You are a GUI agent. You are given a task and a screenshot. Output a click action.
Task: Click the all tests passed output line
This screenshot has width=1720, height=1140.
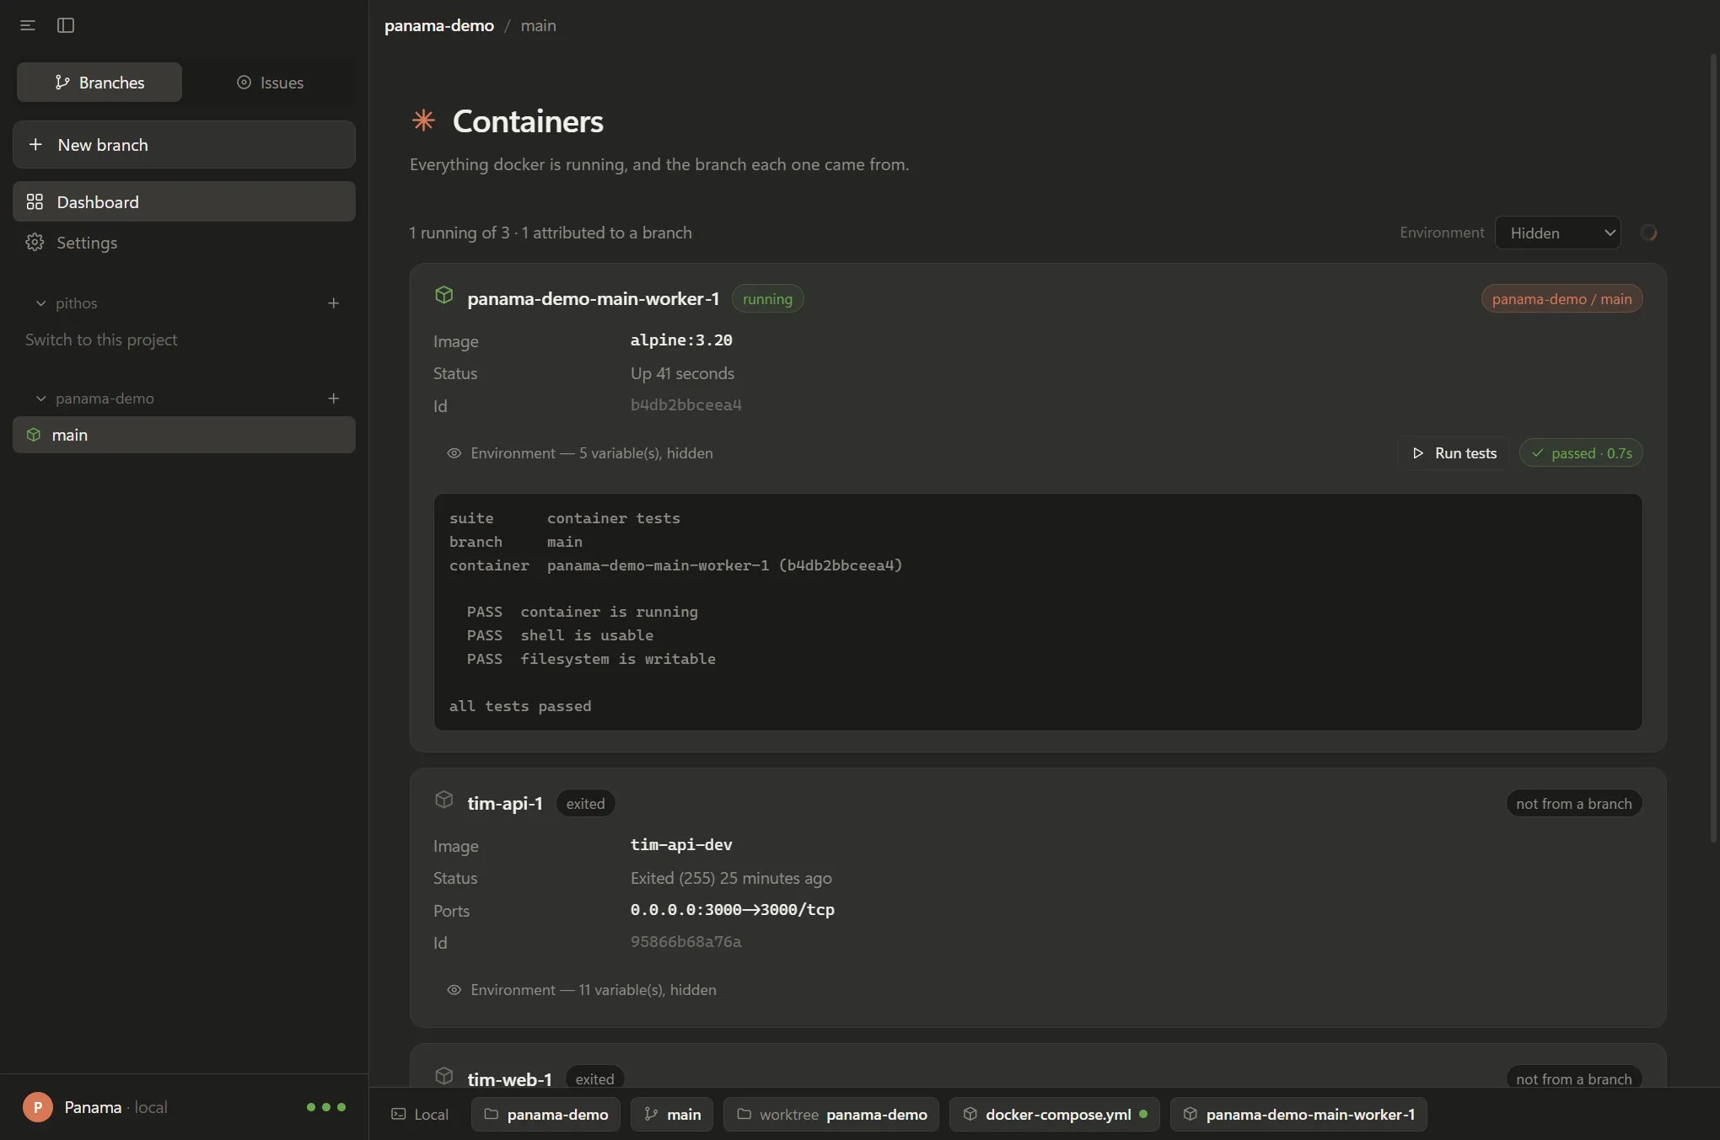pyautogui.click(x=520, y=706)
